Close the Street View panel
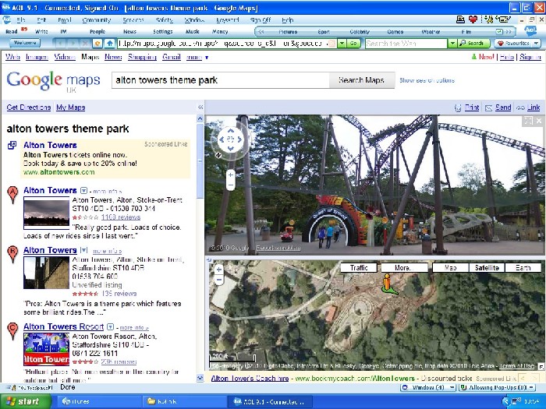The height and width of the screenshot is (409, 546). 539,121
